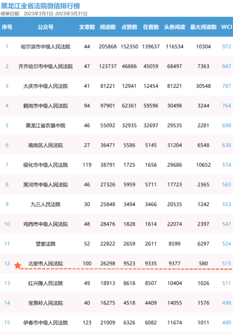Click WCI value 511

(x=226, y=283)
